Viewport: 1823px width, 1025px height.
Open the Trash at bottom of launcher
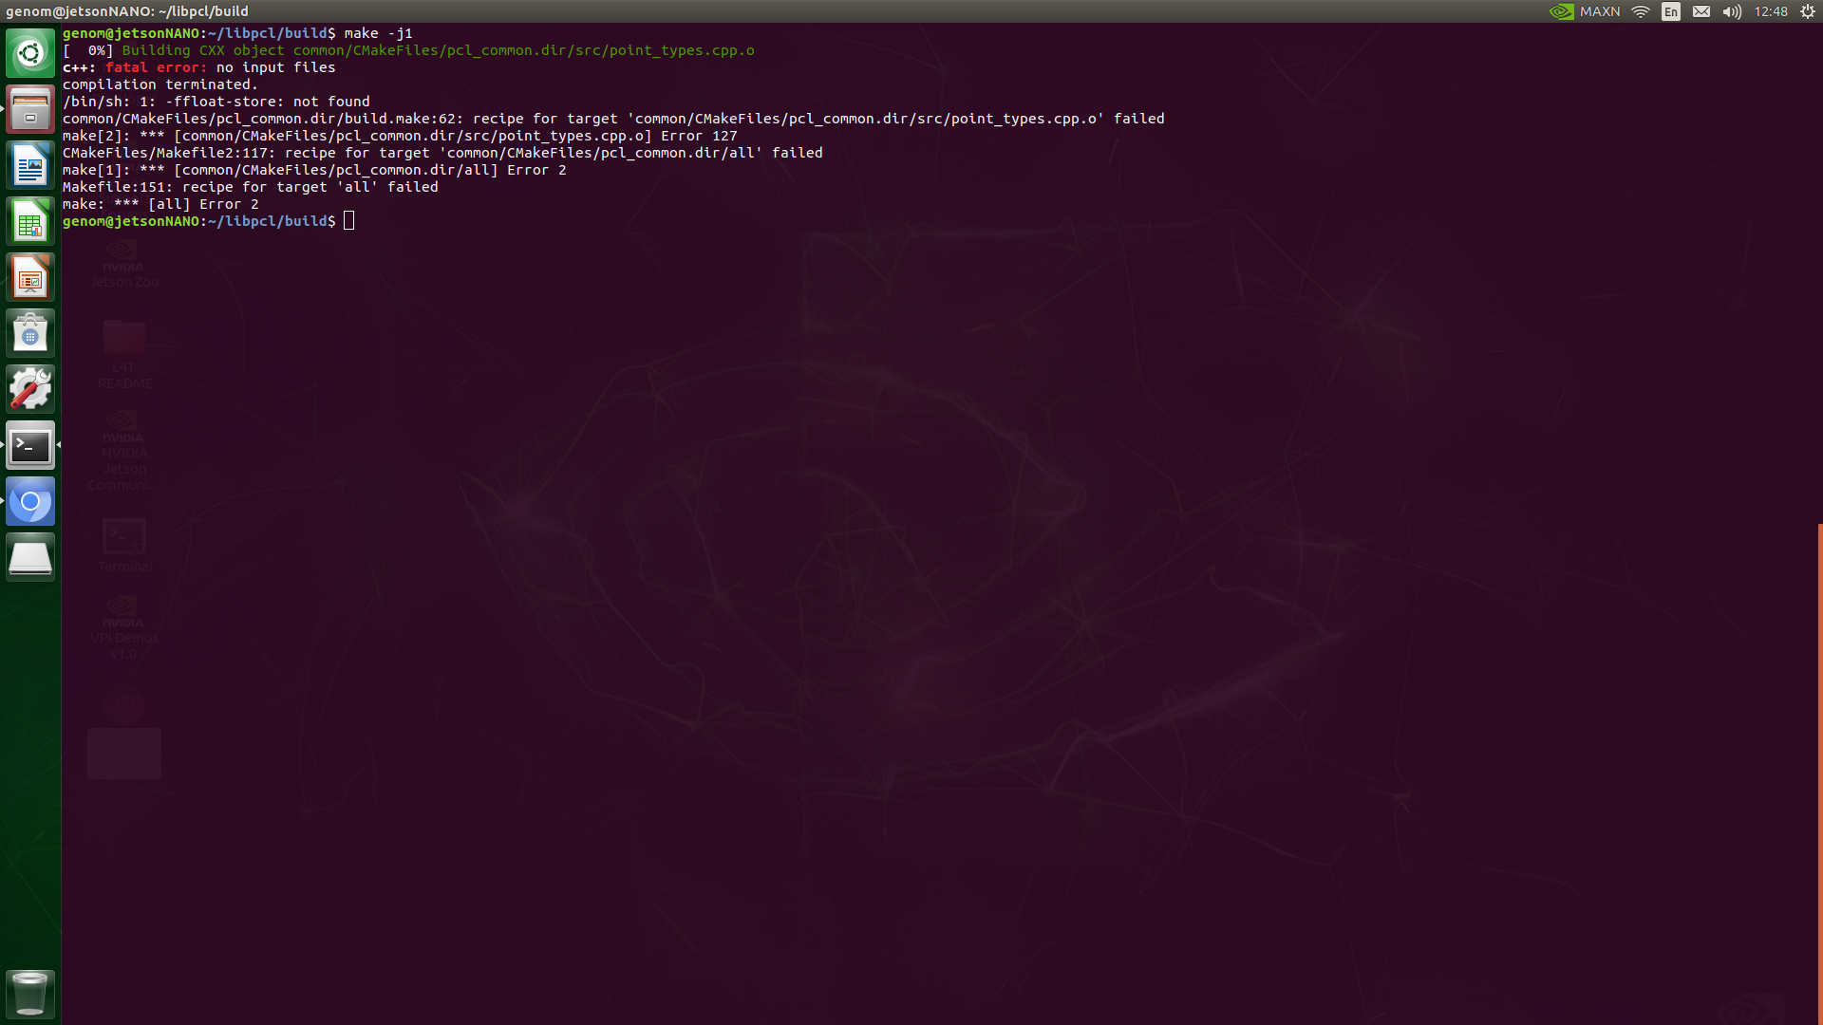coord(30,994)
